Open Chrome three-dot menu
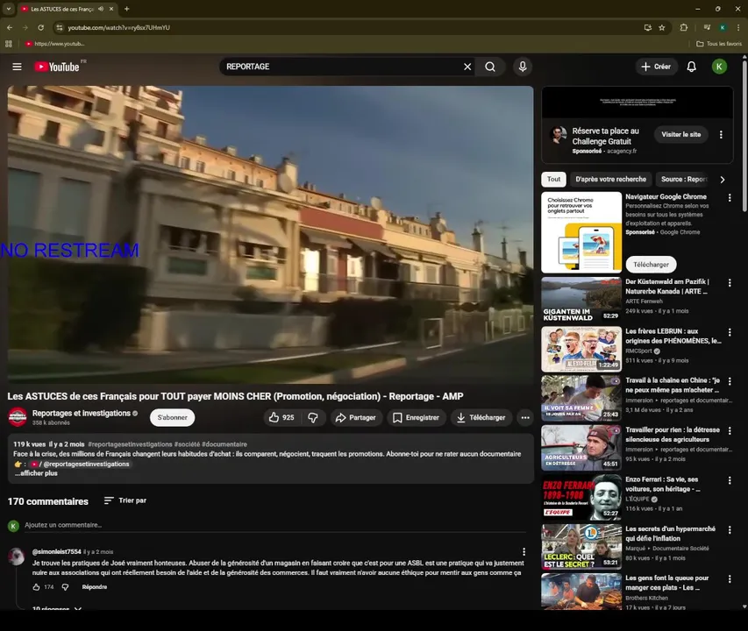This screenshot has height=631, width=748. tap(738, 28)
